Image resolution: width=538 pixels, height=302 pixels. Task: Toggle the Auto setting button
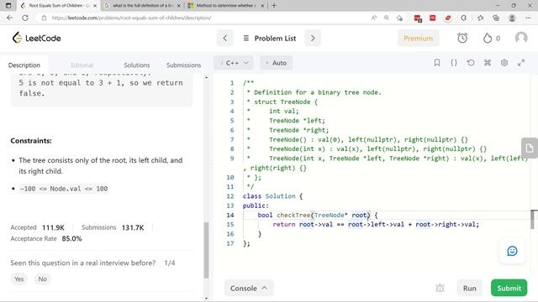pos(277,63)
